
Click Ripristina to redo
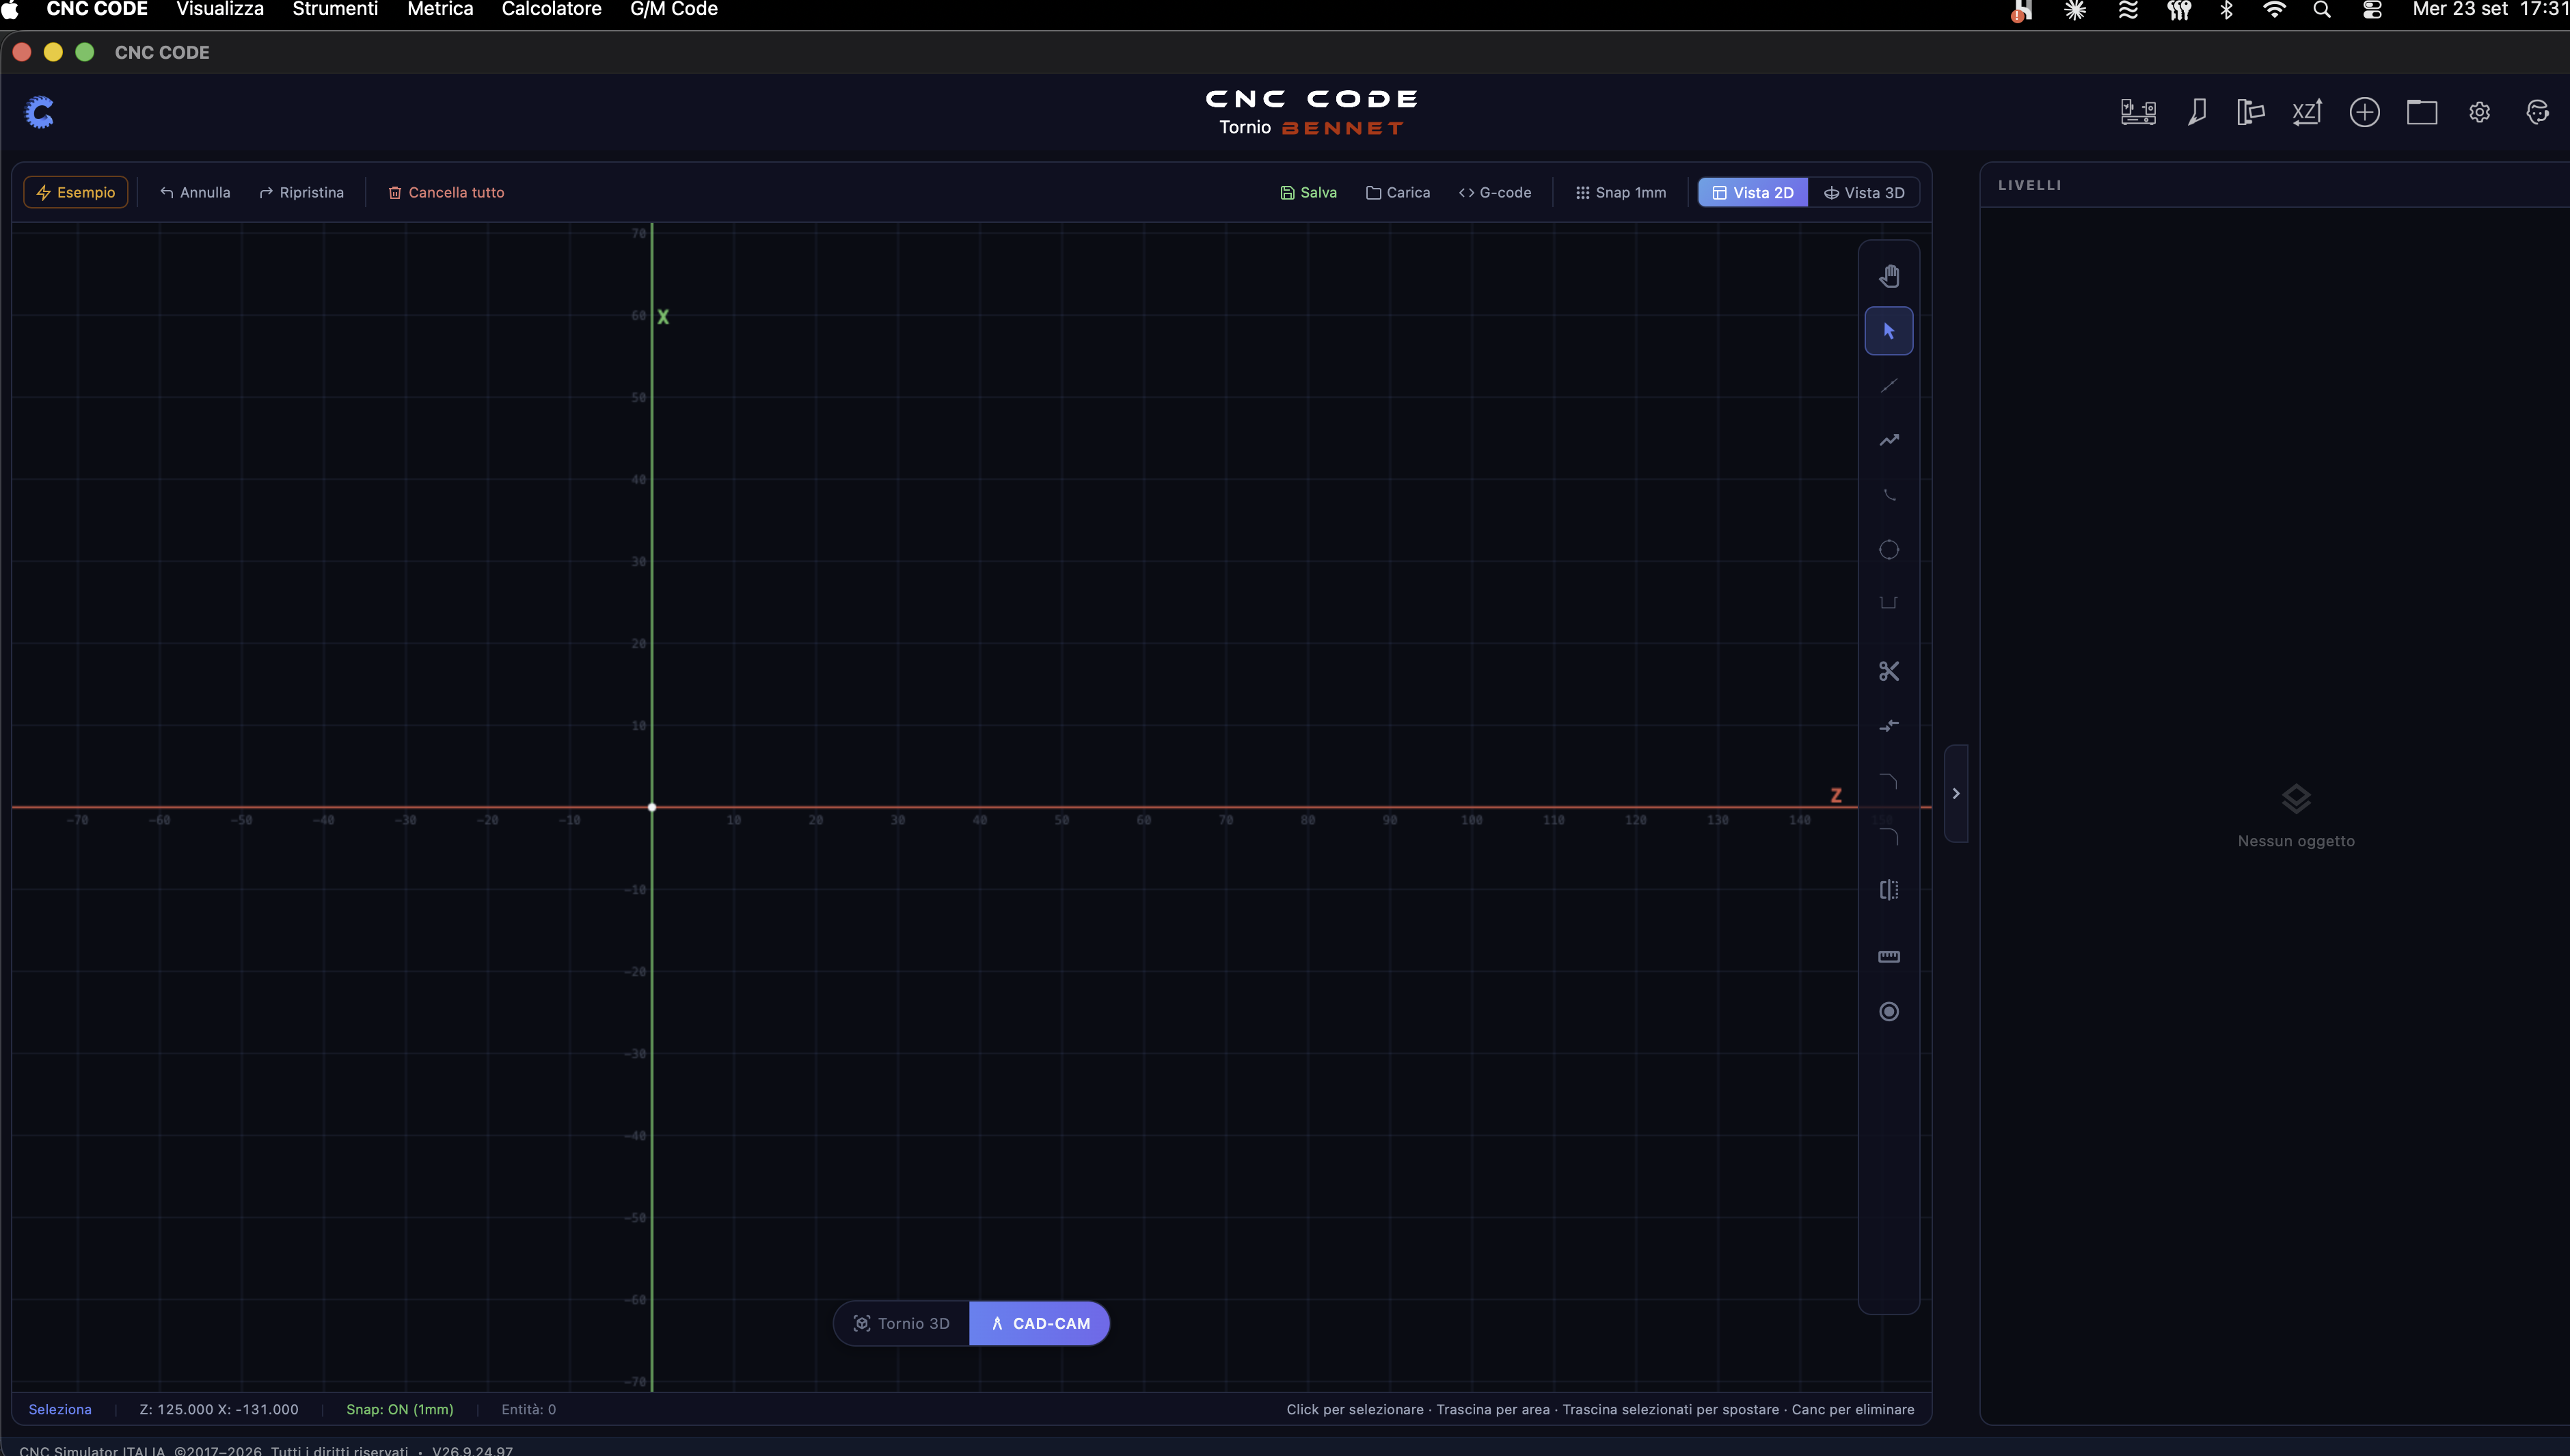(x=301, y=192)
